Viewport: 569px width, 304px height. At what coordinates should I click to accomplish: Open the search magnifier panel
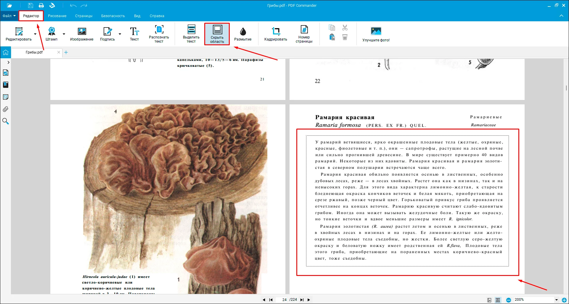pyautogui.click(x=6, y=121)
